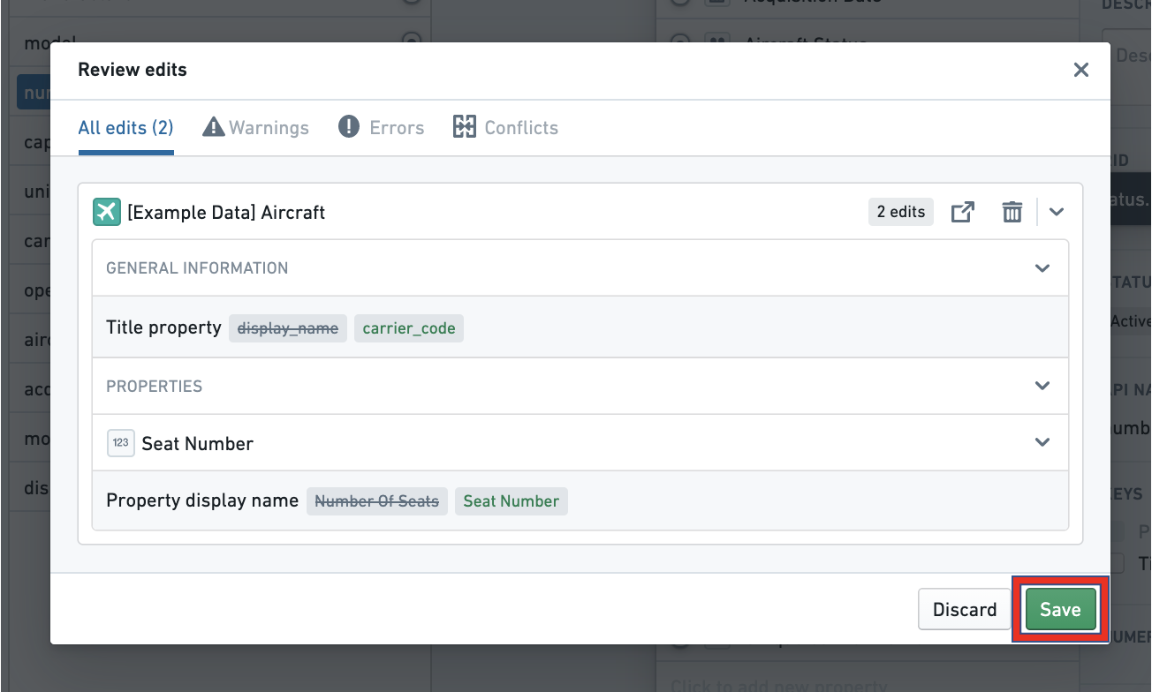This screenshot has height=692, width=1152.
Task: Collapse the [Example Data] Aircraft section
Action: click(1057, 212)
